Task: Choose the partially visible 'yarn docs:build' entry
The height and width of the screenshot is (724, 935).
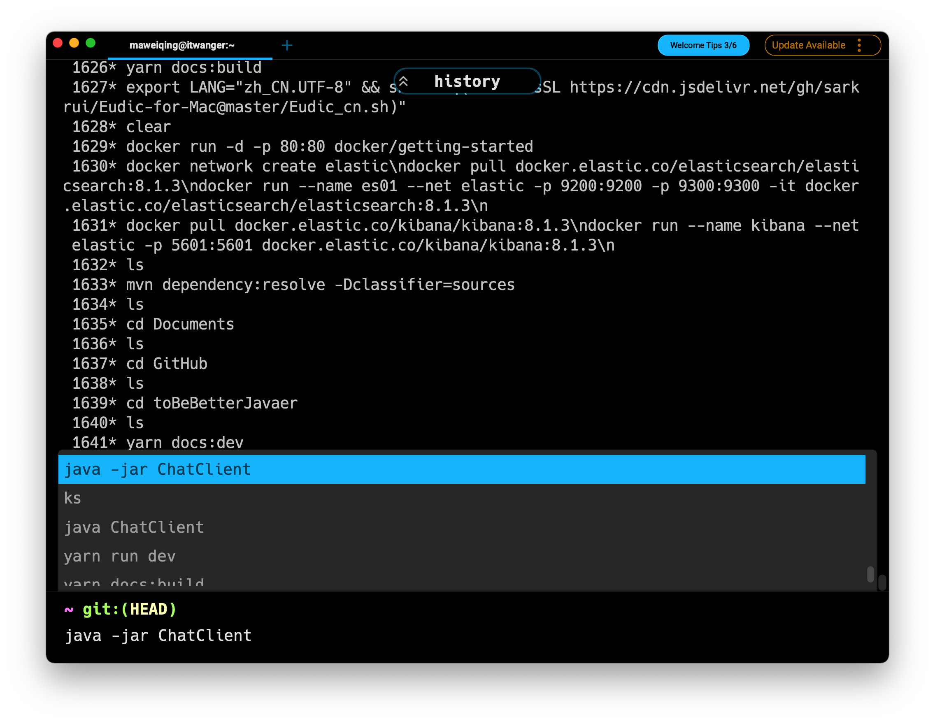Action: click(x=134, y=583)
